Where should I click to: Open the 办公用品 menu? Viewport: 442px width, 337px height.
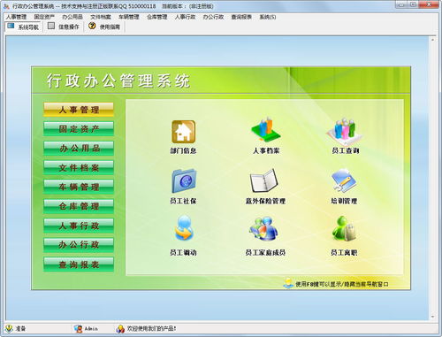(x=72, y=17)
